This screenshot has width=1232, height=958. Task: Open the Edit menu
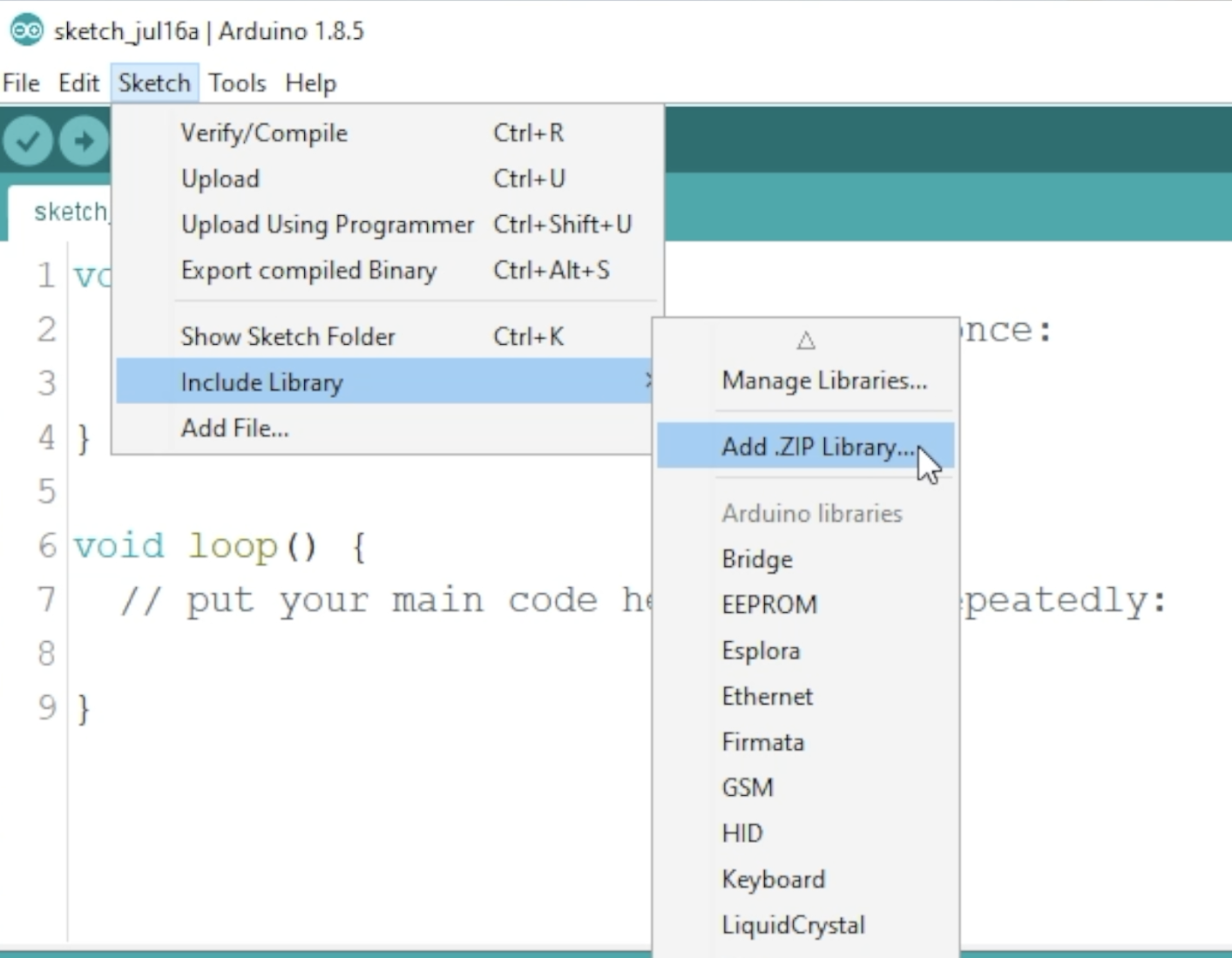click(78, 83)
